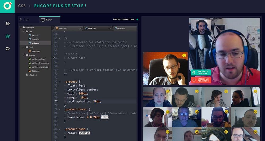Collapse the images folder arrow
This screenshot has width=265, height=141.
coord(24,55)
